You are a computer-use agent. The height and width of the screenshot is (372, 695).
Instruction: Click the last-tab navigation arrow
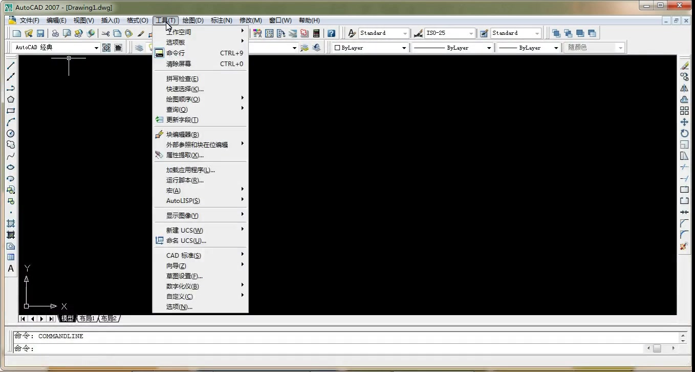coord(51,319)
